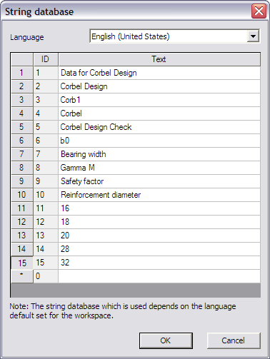
Task: Close the String database dialog
Action: pos(259,11)
